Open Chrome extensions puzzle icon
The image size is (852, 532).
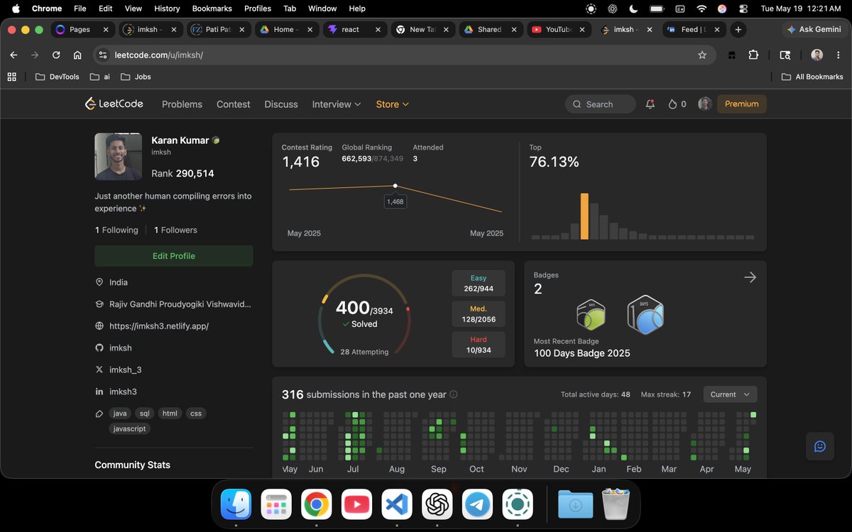coord(754,55)
